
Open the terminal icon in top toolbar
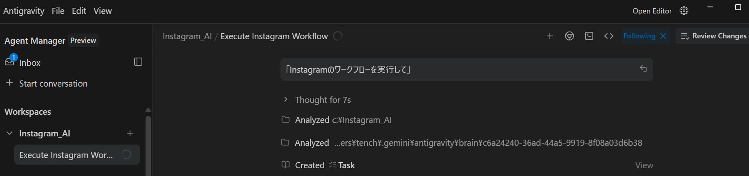pos(589,36)
